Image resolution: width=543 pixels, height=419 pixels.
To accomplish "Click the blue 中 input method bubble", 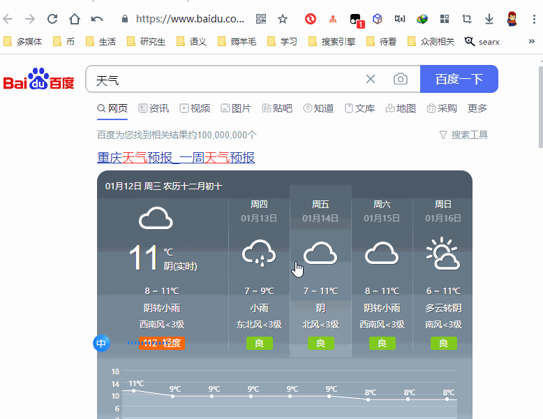I will click(x=101, y=343).
